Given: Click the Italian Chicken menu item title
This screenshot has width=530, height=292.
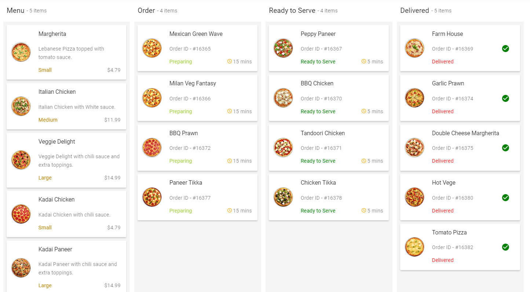Looking at the screenshot, I should (x=57, y=92).
